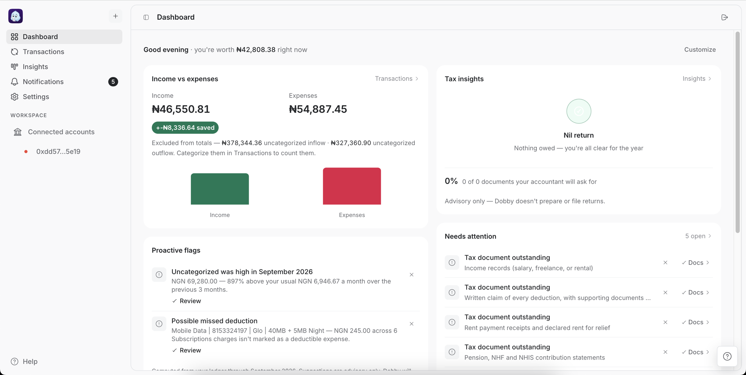This screenshot has width=746, height=375.
Task: Open Docs for Written claim of every deduction
Action: point(695,293)
